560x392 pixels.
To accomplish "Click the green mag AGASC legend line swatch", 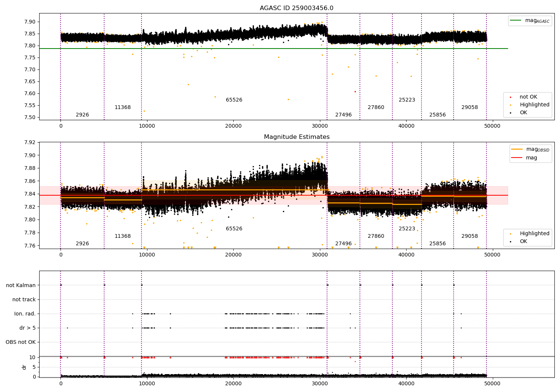I will click(516, 21).
